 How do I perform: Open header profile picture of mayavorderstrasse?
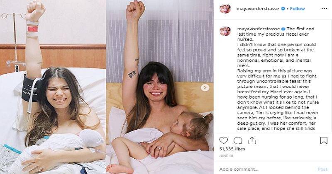click(x=225, y=9)
